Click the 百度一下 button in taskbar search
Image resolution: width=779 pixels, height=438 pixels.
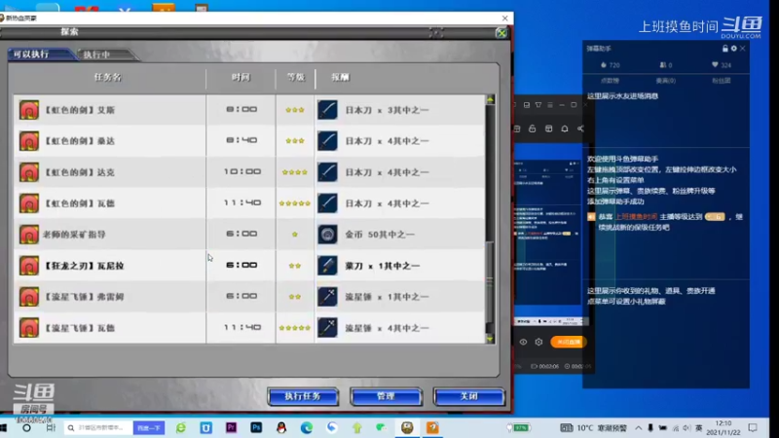point(149,427)
